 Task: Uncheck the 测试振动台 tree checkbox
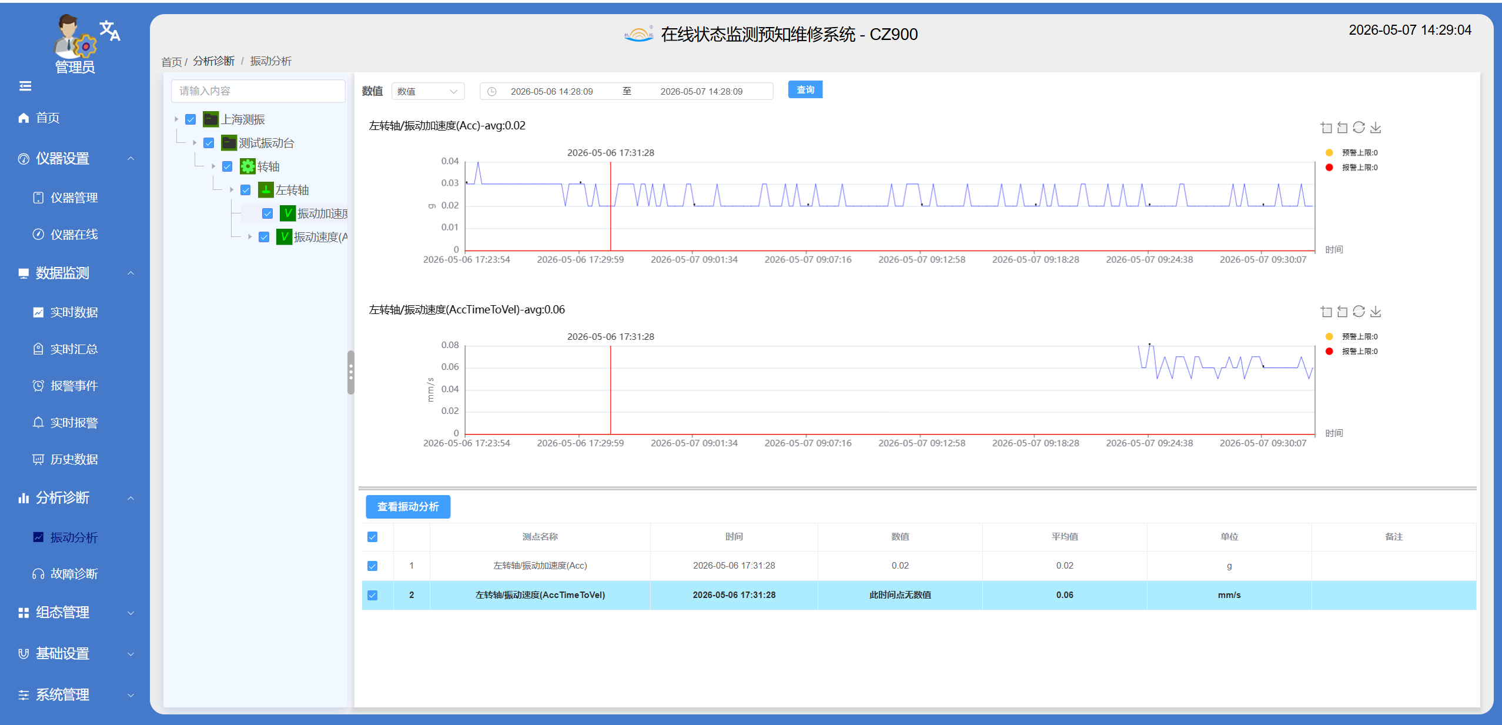coord(209,143)
